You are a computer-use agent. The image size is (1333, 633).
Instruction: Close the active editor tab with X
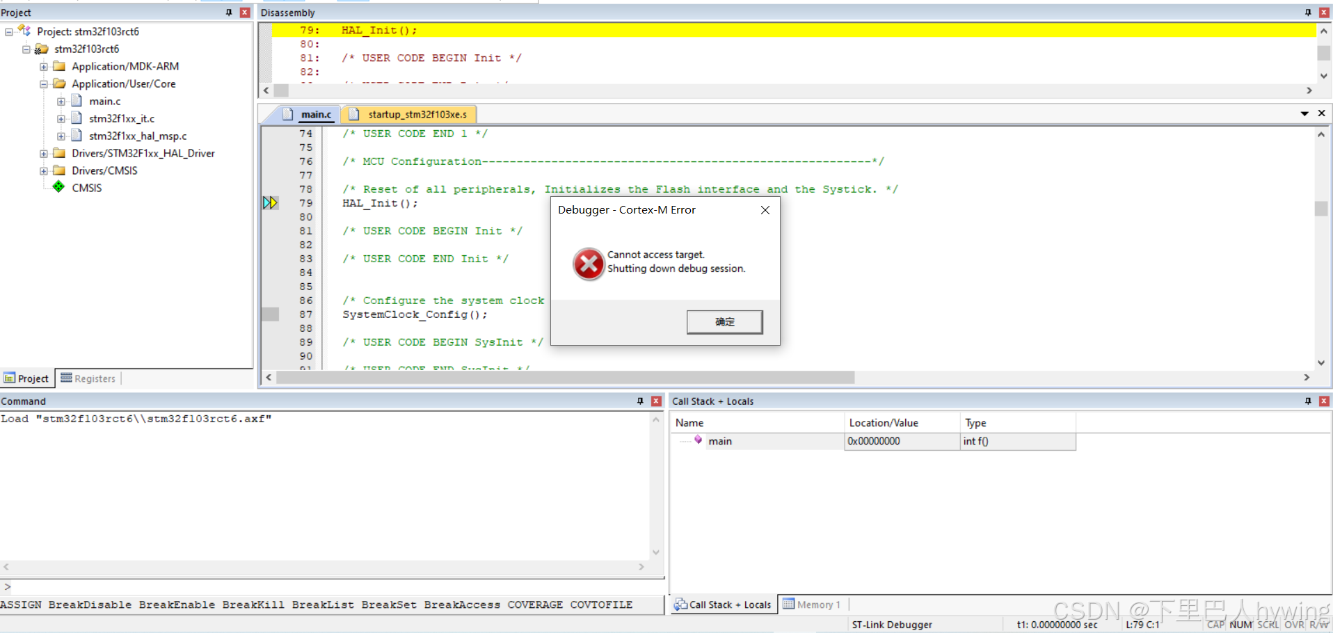[x=1321, y=113]
